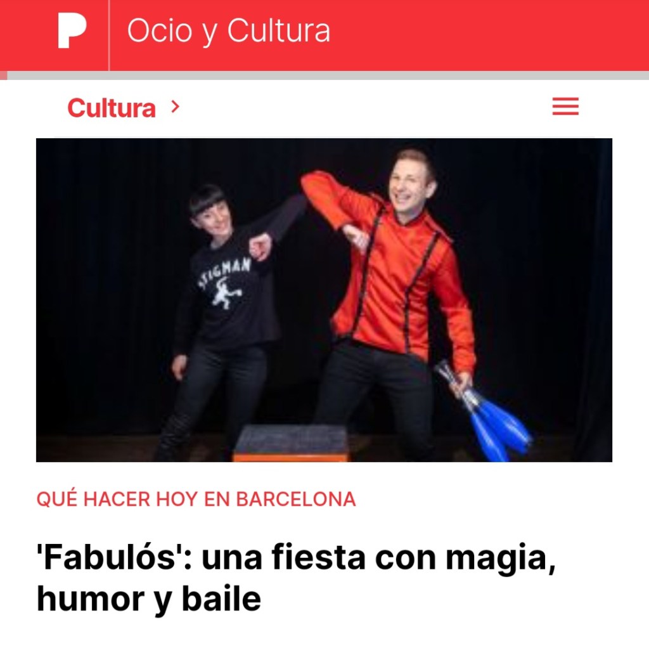Click the grey reading progress bar
This screenshot has height=648, width=649.
coord(328,75)
